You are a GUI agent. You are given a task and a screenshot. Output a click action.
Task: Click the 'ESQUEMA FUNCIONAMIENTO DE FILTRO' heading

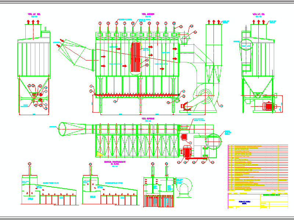coord(115,163)
